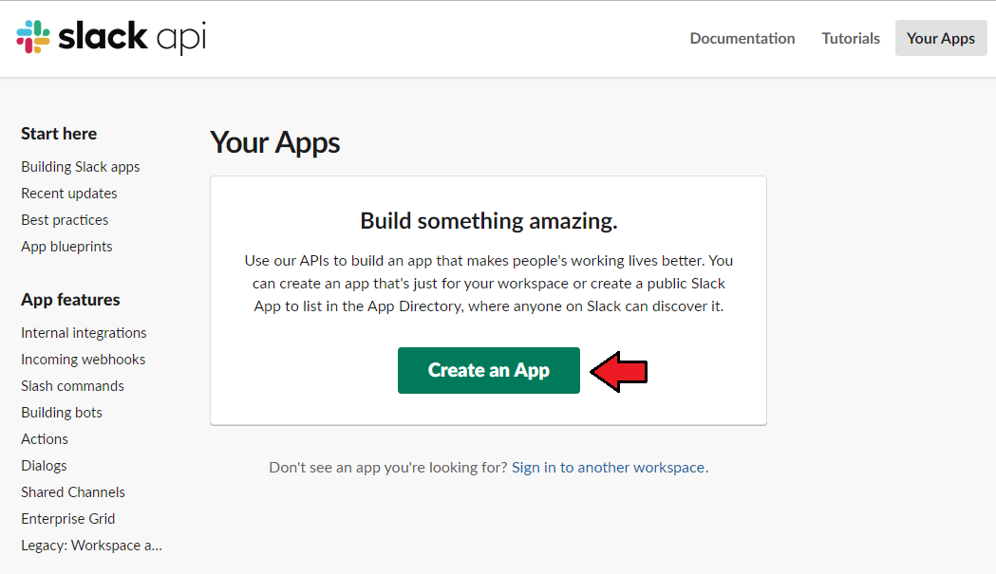
Task: Open the App blueprints sidebar link
Action: point(66,247)
